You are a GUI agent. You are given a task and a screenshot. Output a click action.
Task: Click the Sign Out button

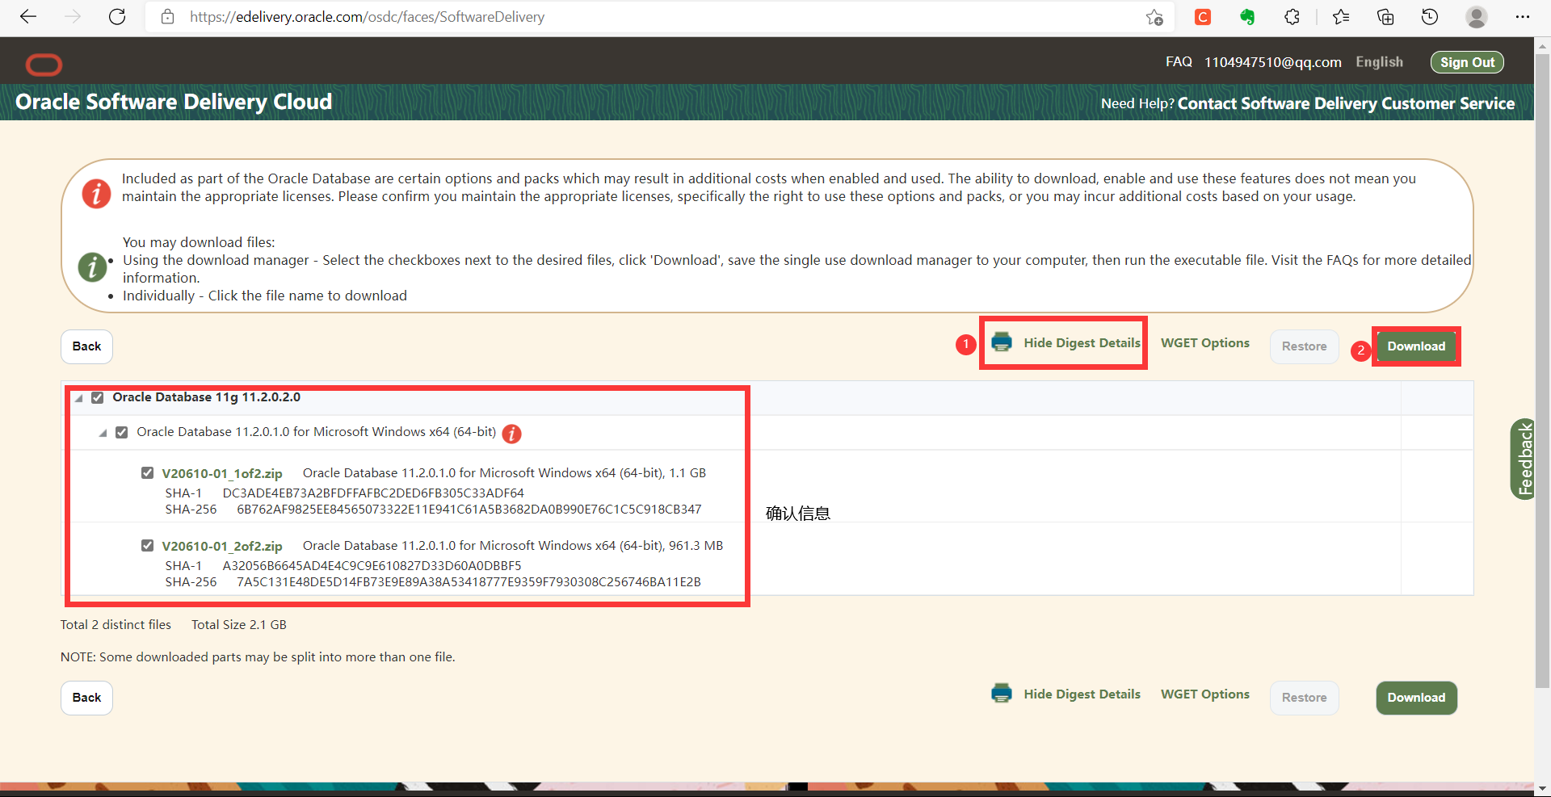click(1467, 62)
